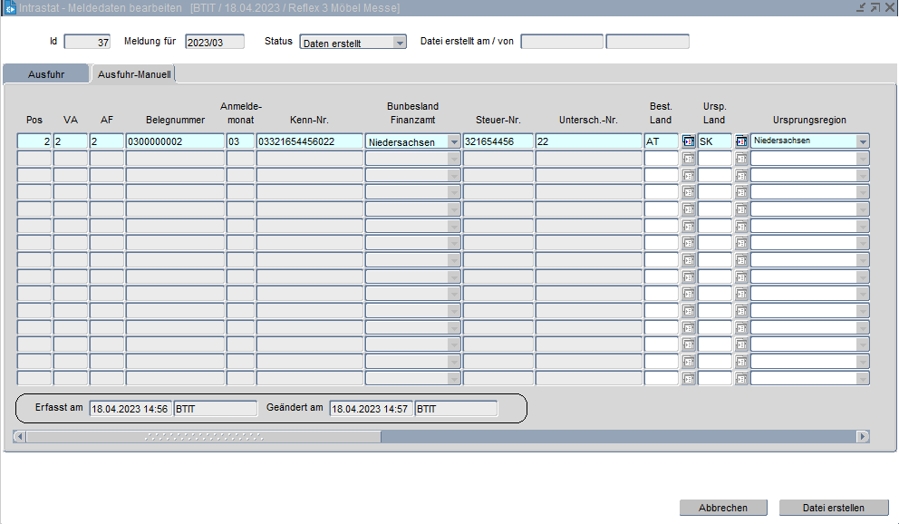
Task: Click Best. Land lookup icon in second row
Action: (x=688, y=159)
